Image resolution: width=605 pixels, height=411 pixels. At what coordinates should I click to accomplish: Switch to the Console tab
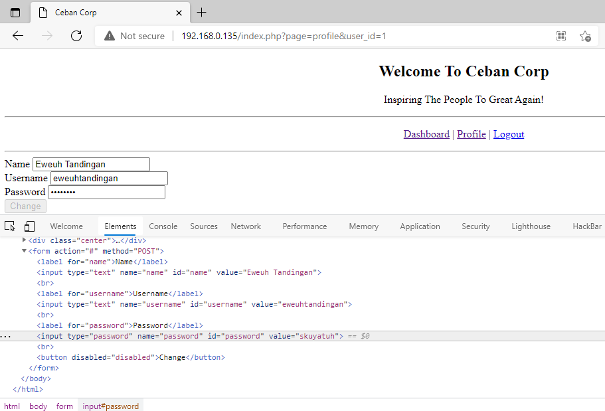tap(163, 226)
